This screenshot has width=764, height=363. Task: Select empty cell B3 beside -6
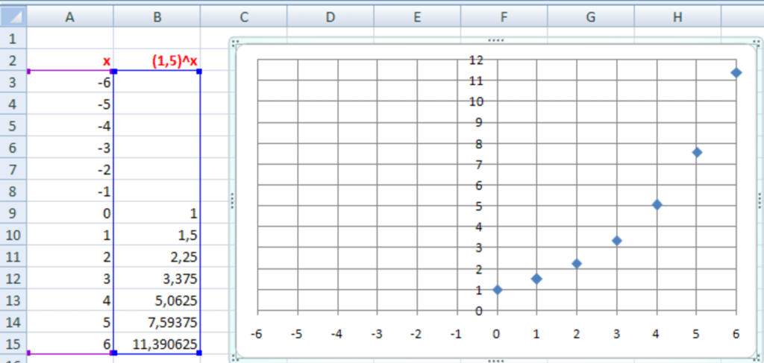tap(157, 82)
